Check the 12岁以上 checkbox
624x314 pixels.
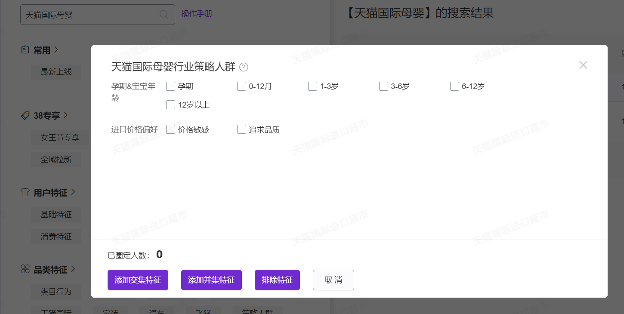click(x=170, y=105)
